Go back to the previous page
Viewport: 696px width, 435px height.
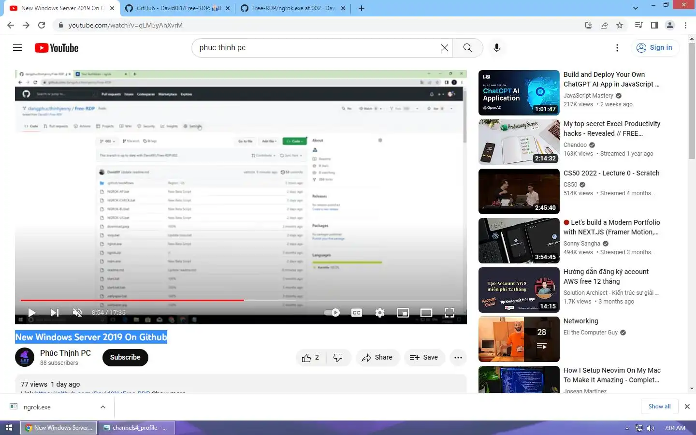coord(11,25)
